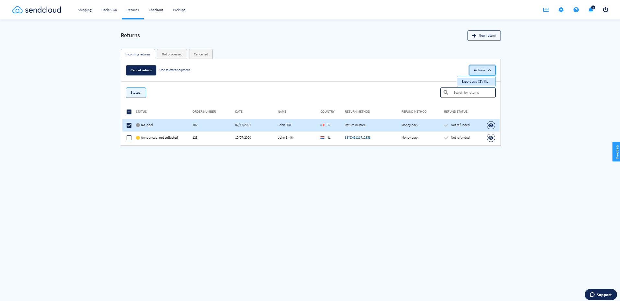Click the REFUND STATUS column header

[456, 112]
